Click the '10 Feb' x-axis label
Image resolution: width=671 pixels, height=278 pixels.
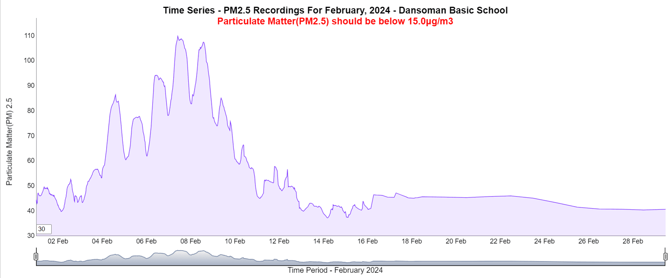click(235, 241)
